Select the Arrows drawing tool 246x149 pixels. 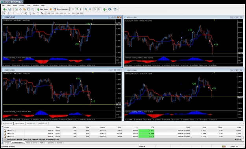coord(42,13)
